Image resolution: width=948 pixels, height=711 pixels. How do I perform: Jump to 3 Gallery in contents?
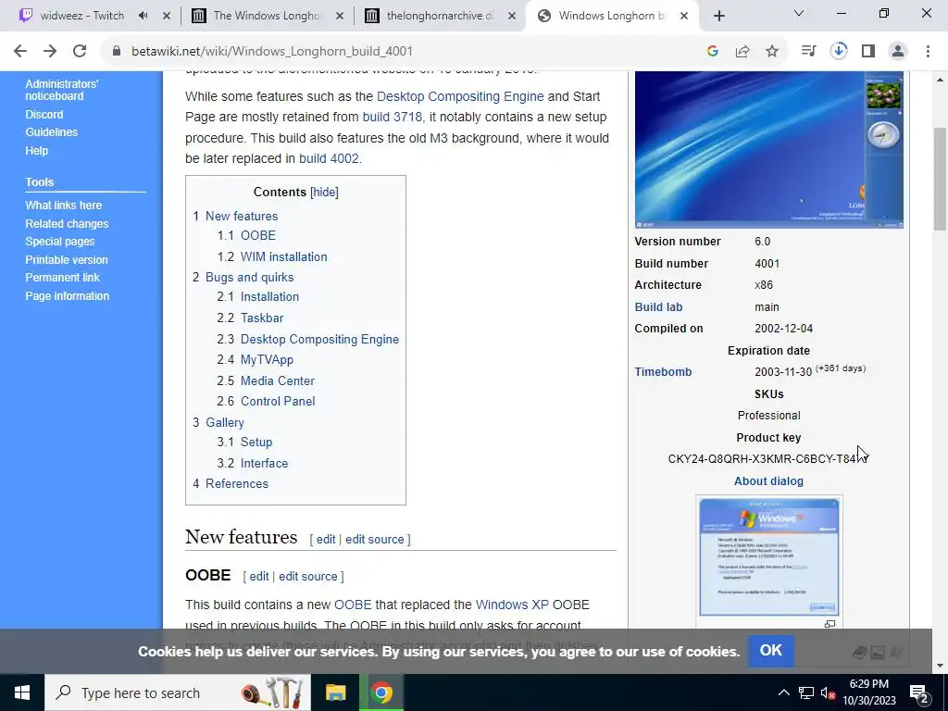tap(218, 422)
